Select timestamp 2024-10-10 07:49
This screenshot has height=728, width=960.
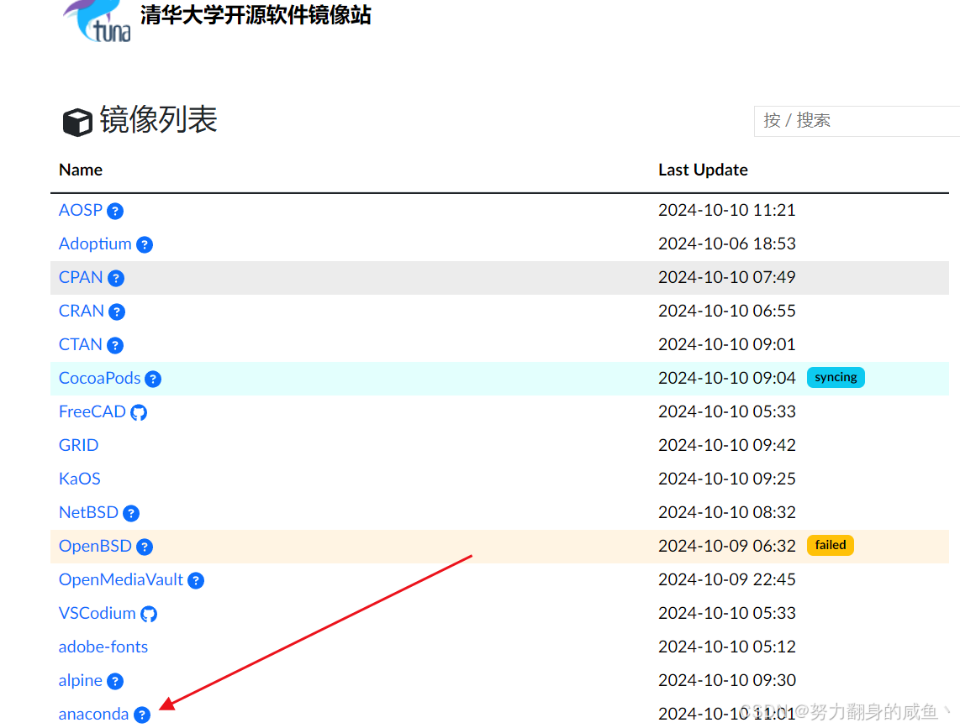(727, 277)
